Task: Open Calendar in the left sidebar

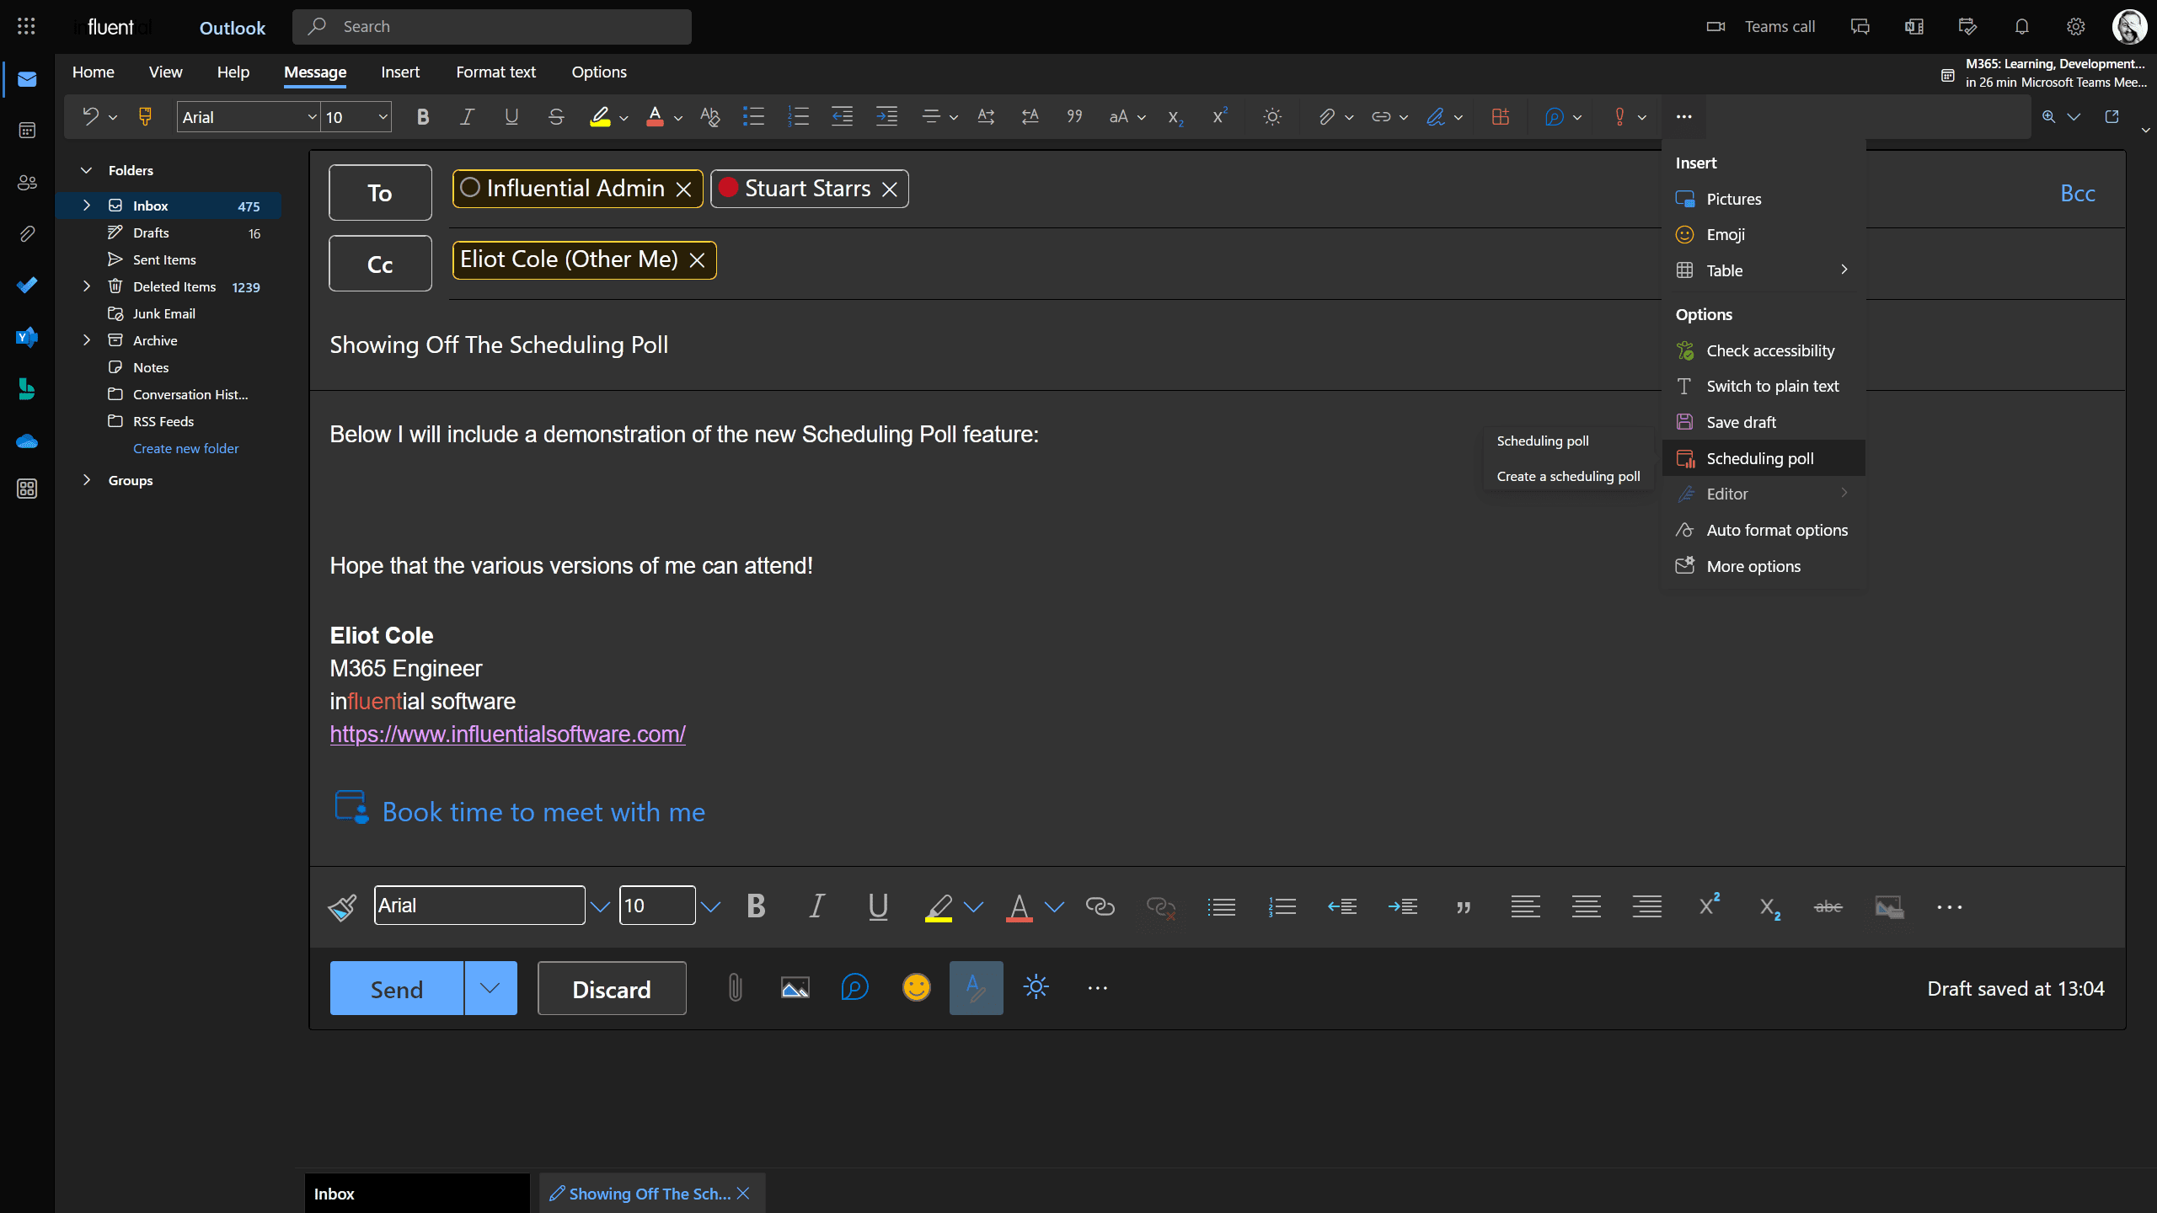Action: [27, 131]
